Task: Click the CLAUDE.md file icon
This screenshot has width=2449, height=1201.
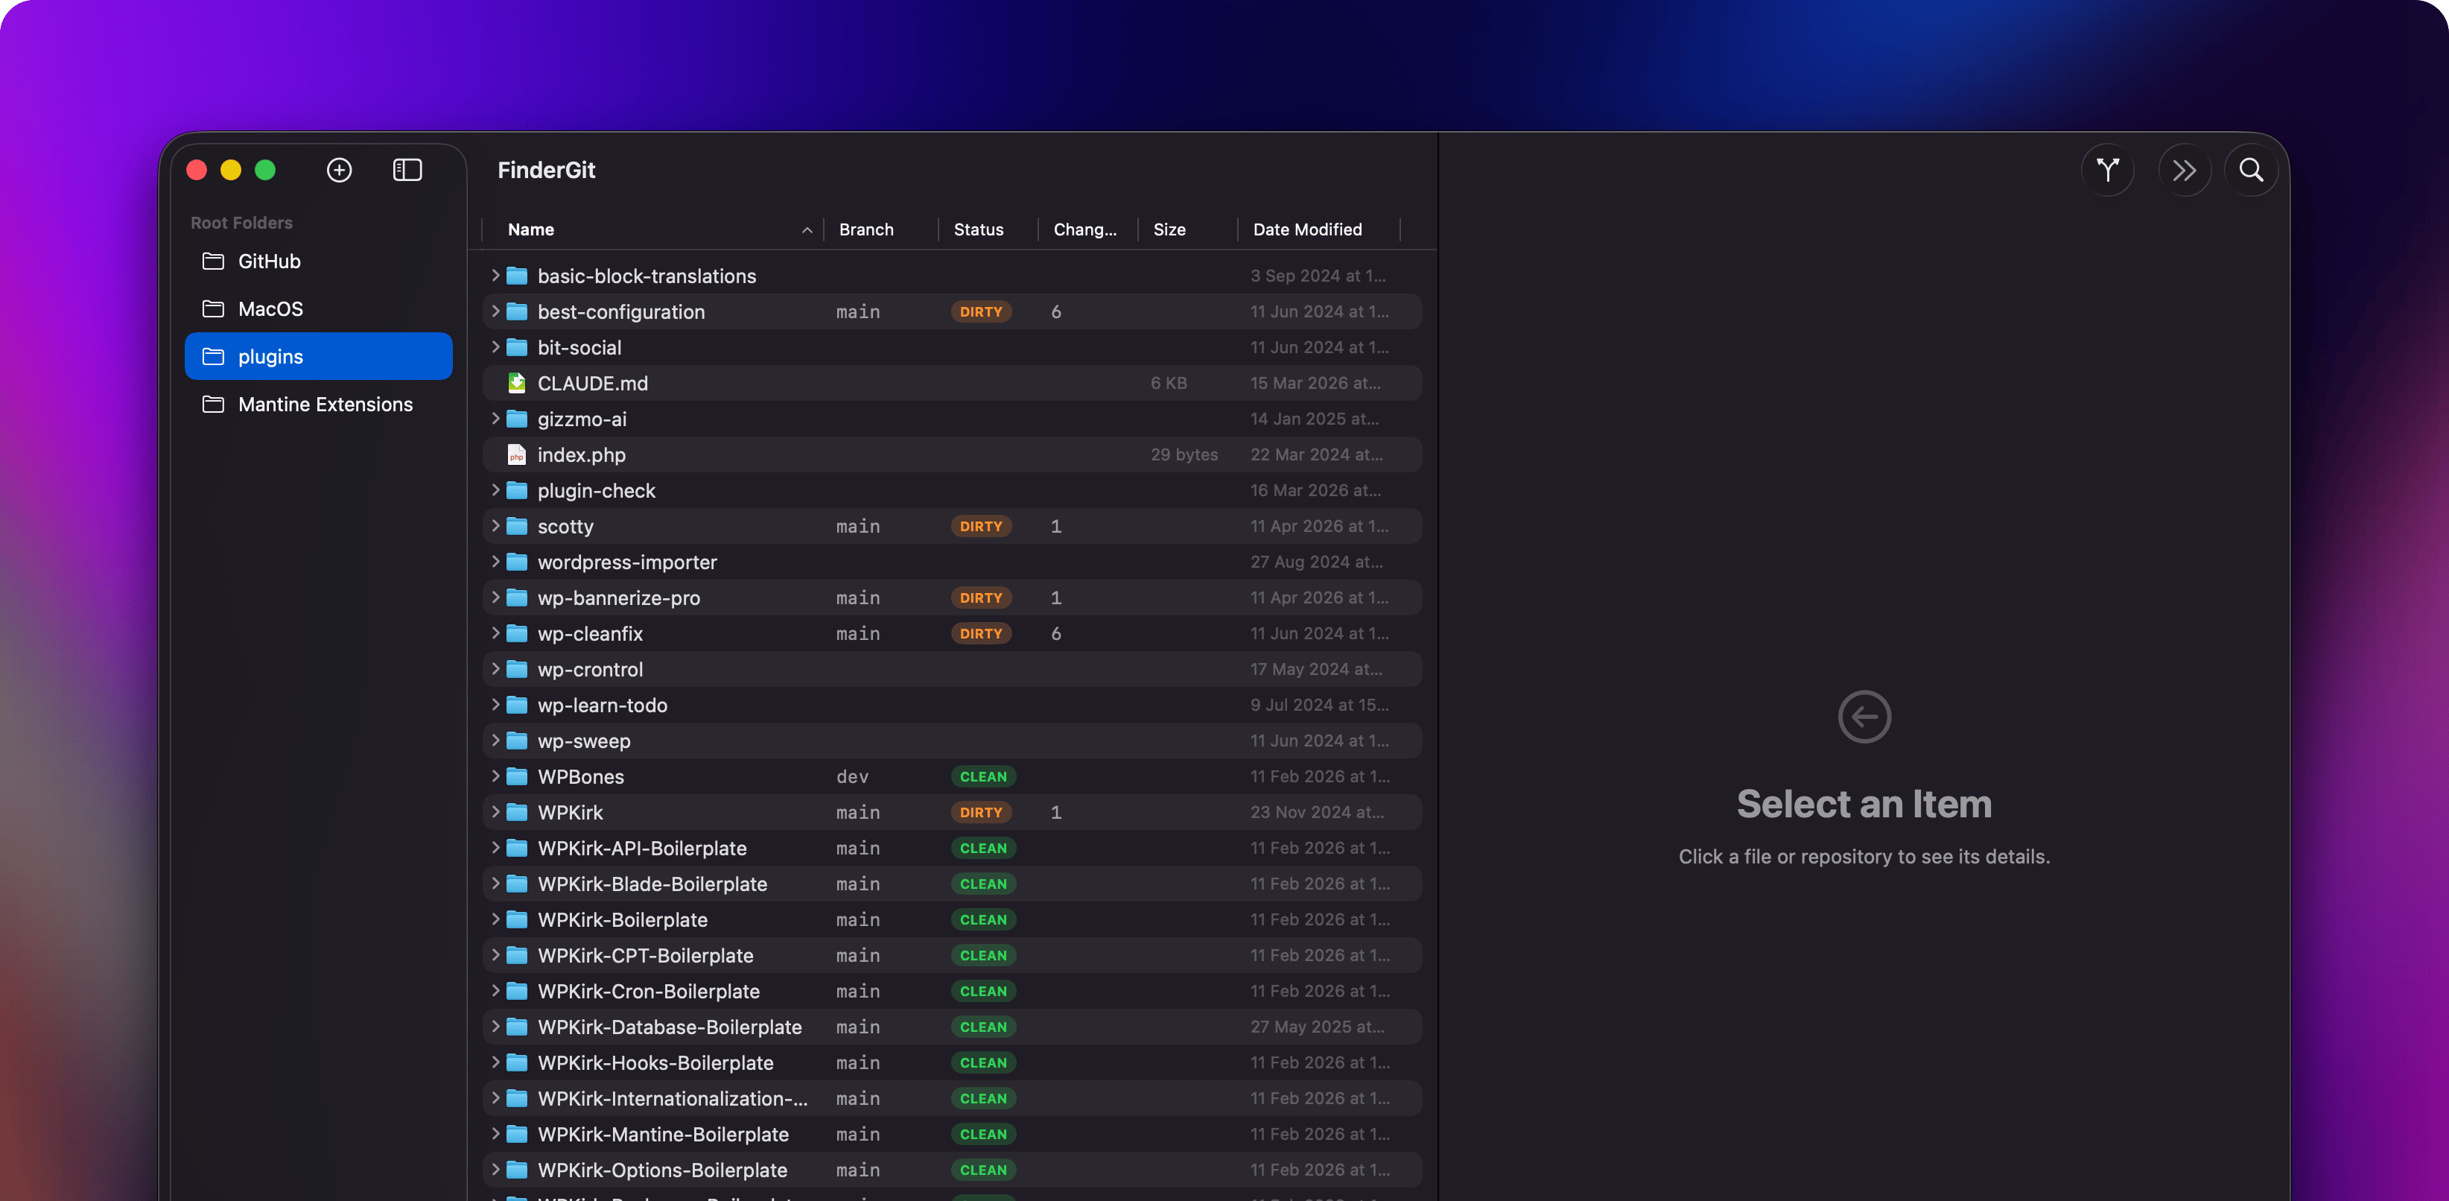Action: pos(516,383)
